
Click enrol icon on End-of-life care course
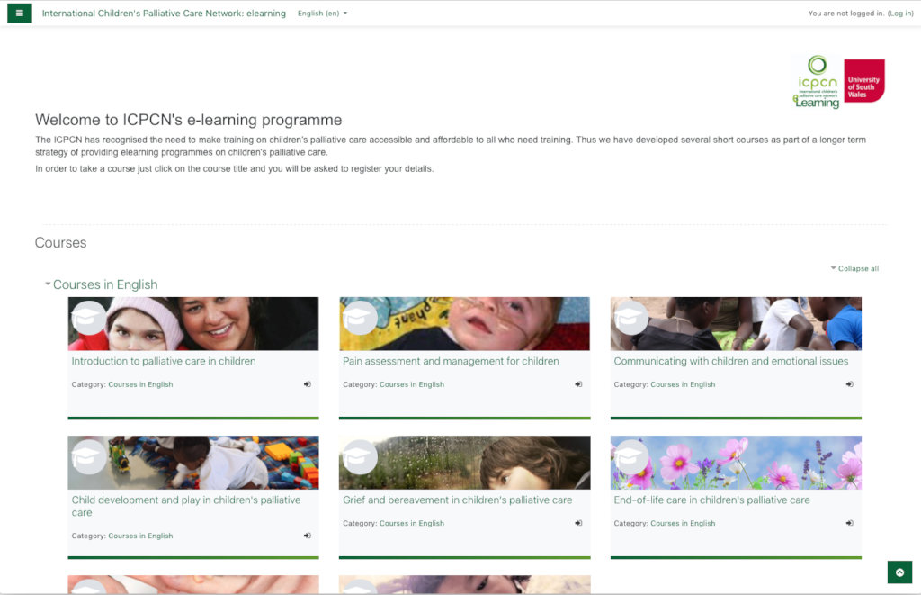(x=849, y=523)
